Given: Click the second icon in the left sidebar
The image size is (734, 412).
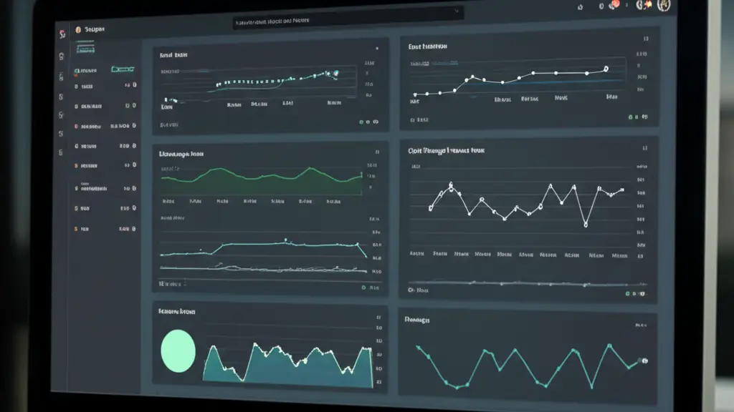Looking at the screenshot, I should click(61, 56).
